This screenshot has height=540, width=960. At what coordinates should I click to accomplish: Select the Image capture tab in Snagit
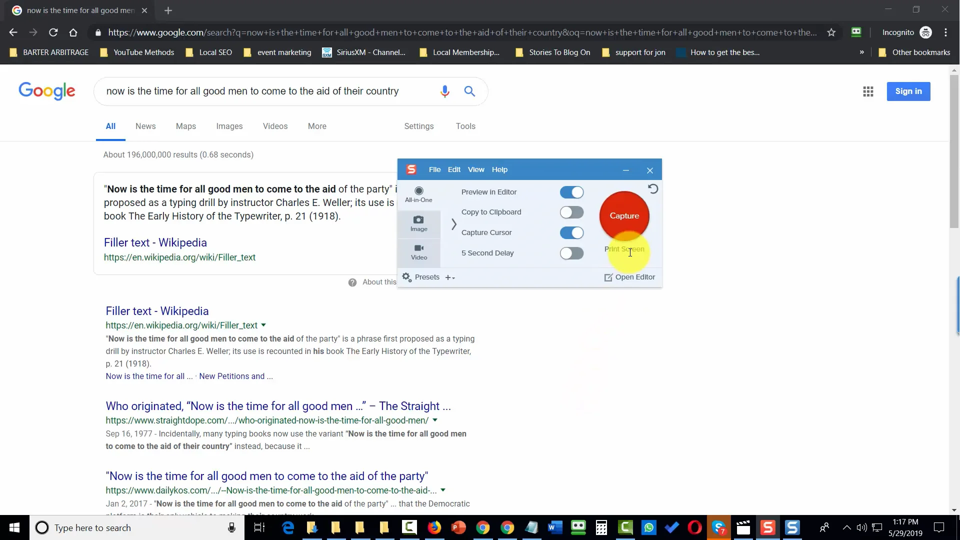pyautogui.click(x=419, y=223)
